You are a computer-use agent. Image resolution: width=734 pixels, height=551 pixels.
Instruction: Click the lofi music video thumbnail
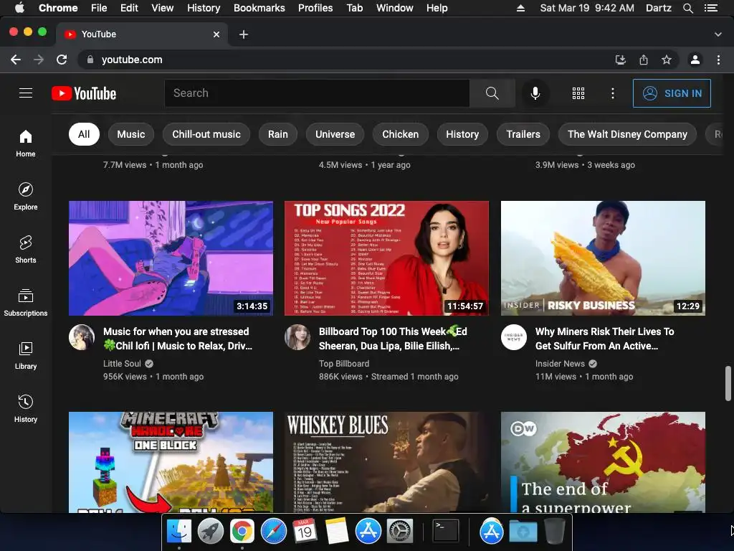[171, 258]
